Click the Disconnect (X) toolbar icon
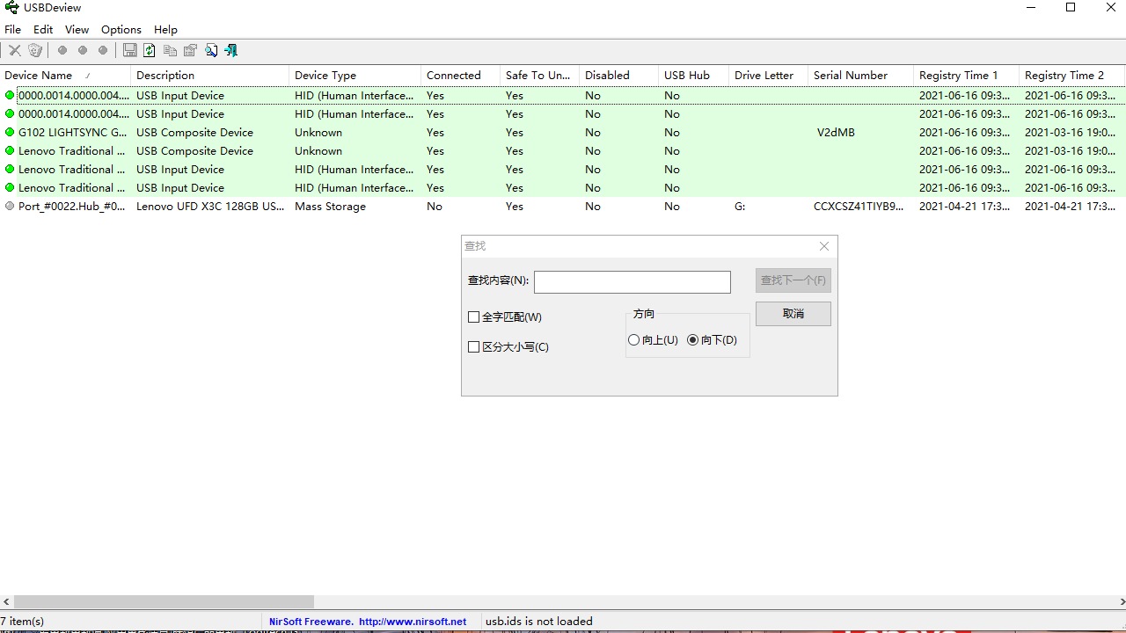1126x633 pixels. click(14, 50)
